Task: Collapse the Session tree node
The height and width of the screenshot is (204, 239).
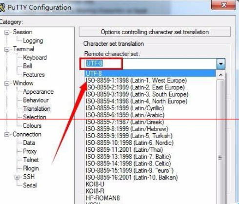Action: click(7, 32)
